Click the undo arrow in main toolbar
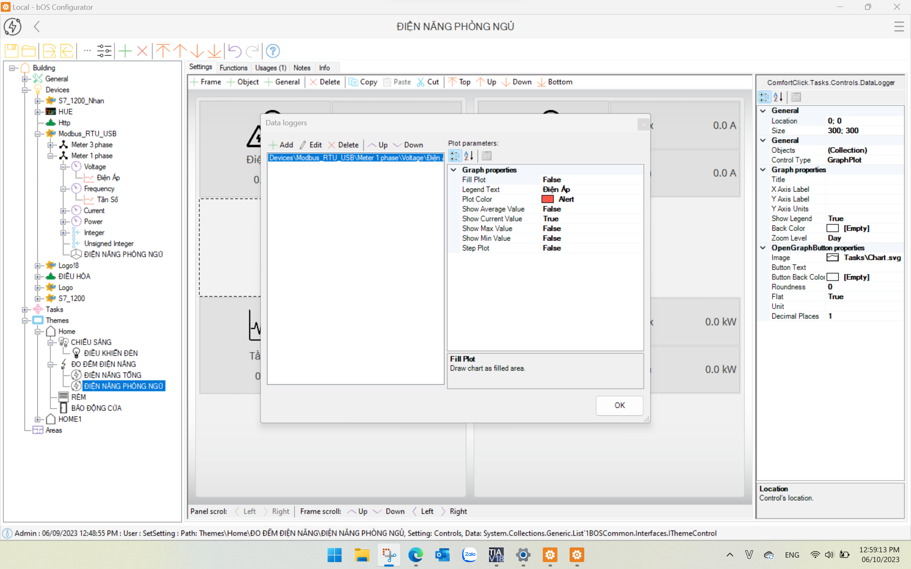The height and width of the screenshot is (569, 911). (235, 51)
